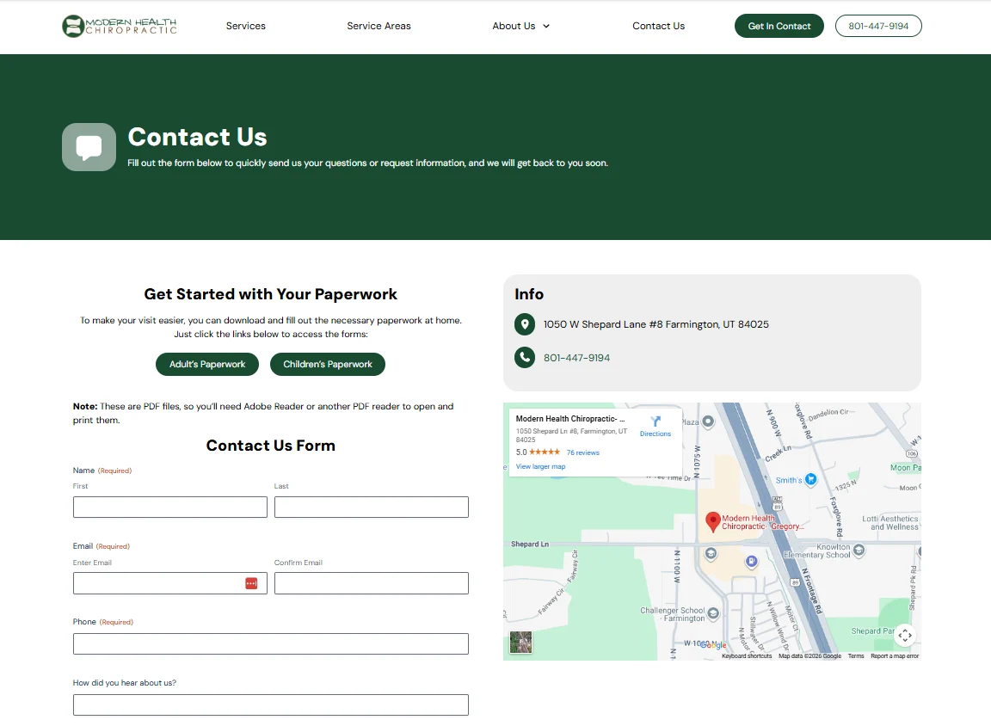Click the Get In Contact button
The width and height of the screenshot is (991, 726).
click(x=779, y=26)
